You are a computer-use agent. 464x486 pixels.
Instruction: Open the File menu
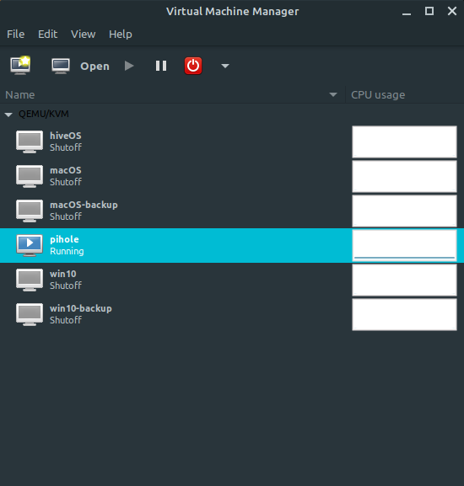click(x=15, y=34)
